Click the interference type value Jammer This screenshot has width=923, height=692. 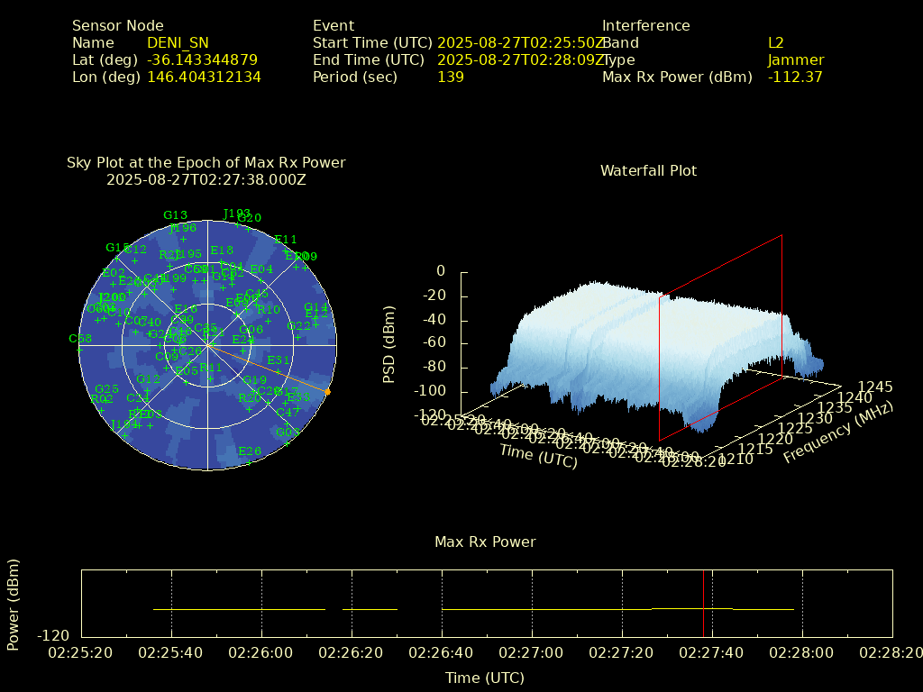(x=795, y=60)
